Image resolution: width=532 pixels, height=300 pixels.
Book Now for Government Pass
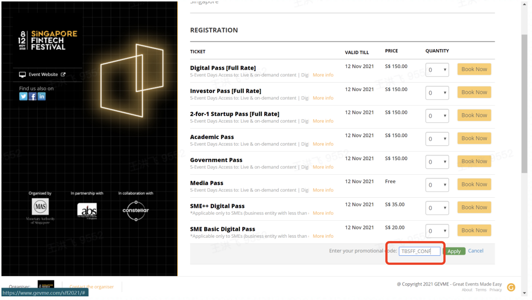(474, 161)
